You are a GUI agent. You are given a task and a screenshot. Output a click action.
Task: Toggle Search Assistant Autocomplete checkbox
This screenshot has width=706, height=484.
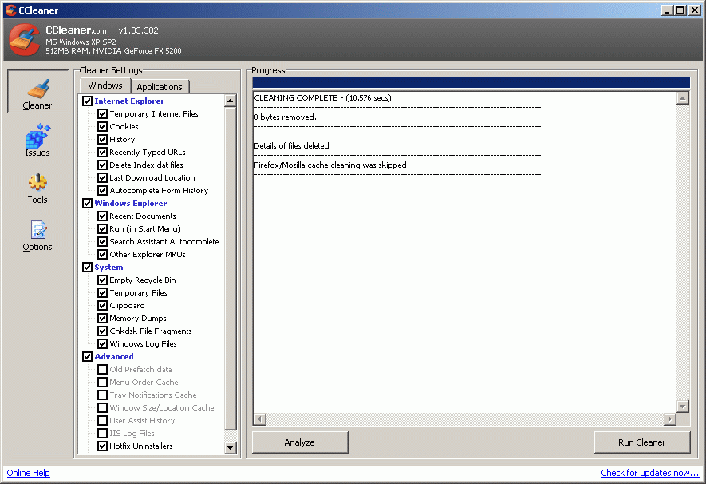click(103, 241)
